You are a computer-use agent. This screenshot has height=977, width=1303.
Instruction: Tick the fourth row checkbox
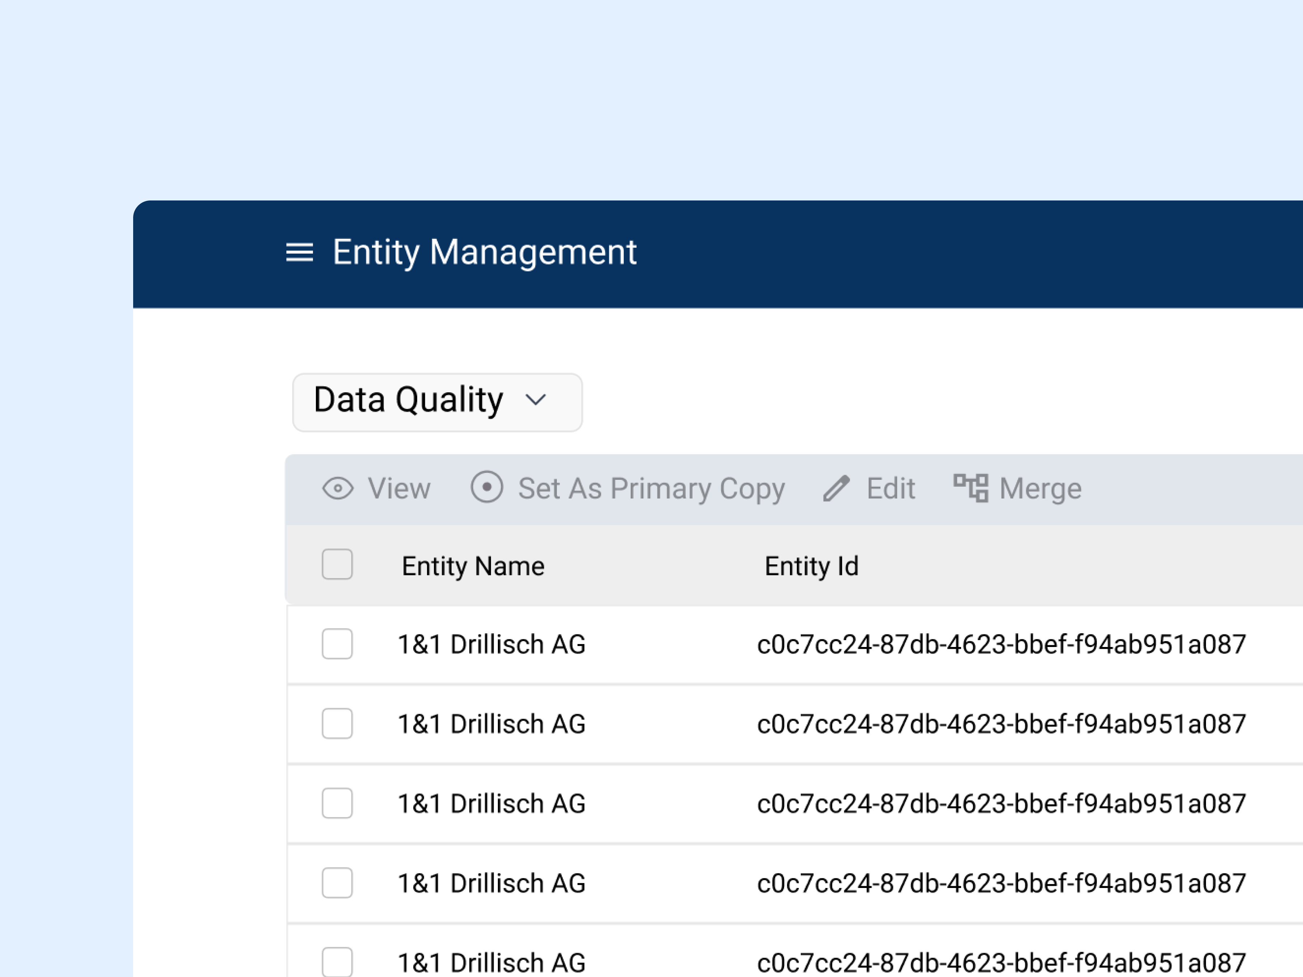(x=337, y=883)
